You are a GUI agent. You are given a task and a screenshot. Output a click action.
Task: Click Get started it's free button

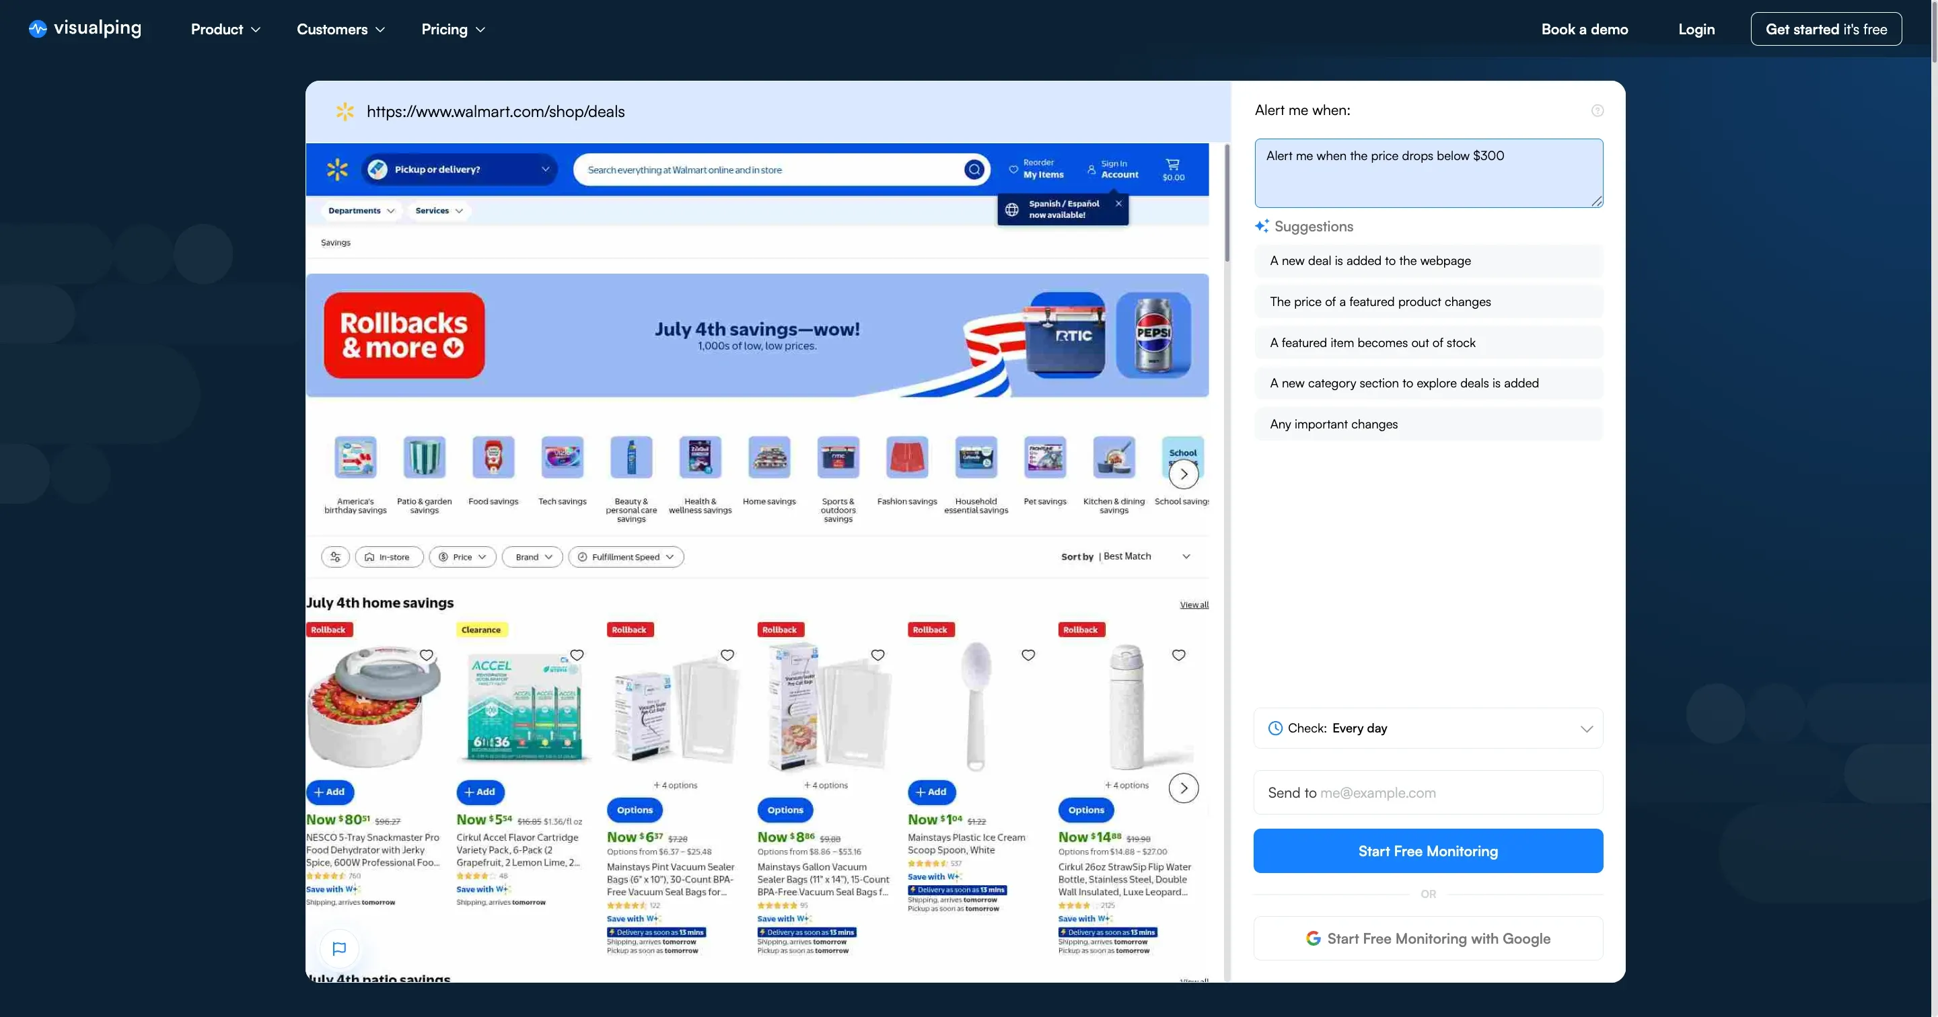[1826, 28]
